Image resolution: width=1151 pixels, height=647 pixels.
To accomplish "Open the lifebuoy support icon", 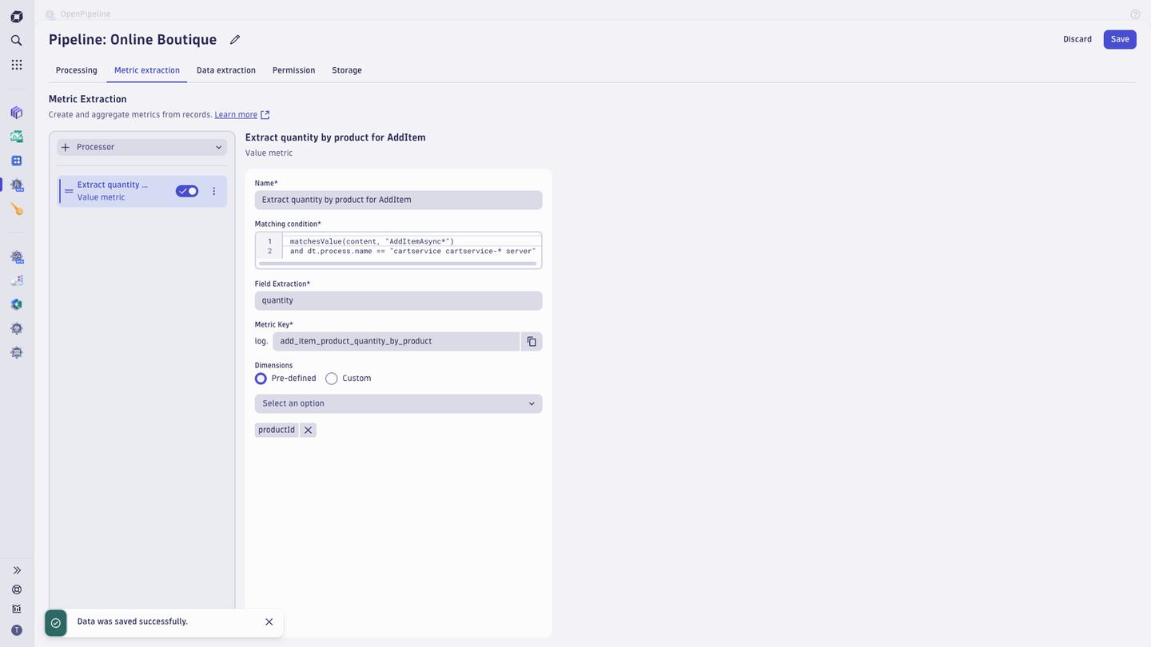I will click(17, 589).
